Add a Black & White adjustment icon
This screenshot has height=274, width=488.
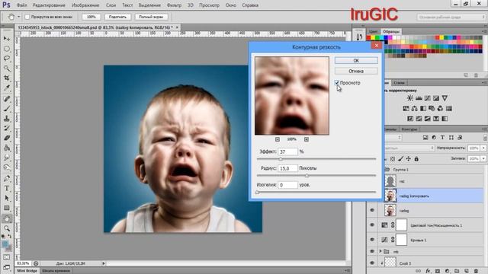pos(423,108)
